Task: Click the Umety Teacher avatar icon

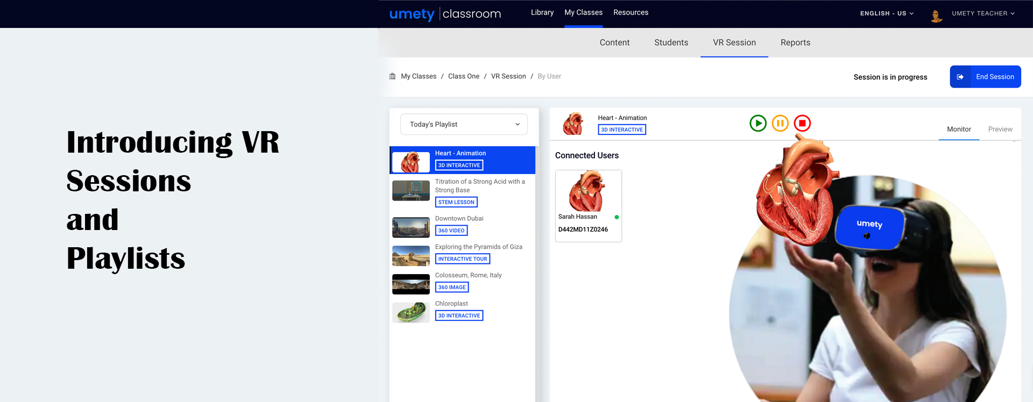Action: pos(936,16)
